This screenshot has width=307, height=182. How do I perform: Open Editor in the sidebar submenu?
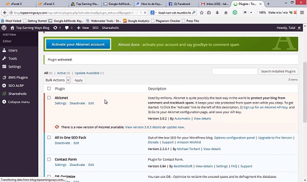coord(7,41)
